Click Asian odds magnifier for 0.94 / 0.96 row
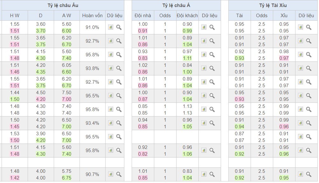This screenshot has height=183, width=319. tap(212, 123)
